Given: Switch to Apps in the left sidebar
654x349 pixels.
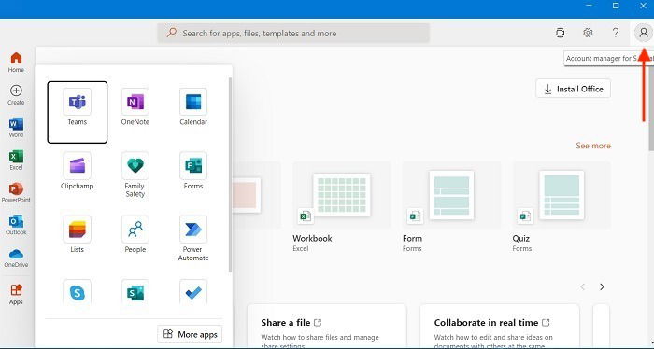Looking at the screenshot, I should click(16, 295).
